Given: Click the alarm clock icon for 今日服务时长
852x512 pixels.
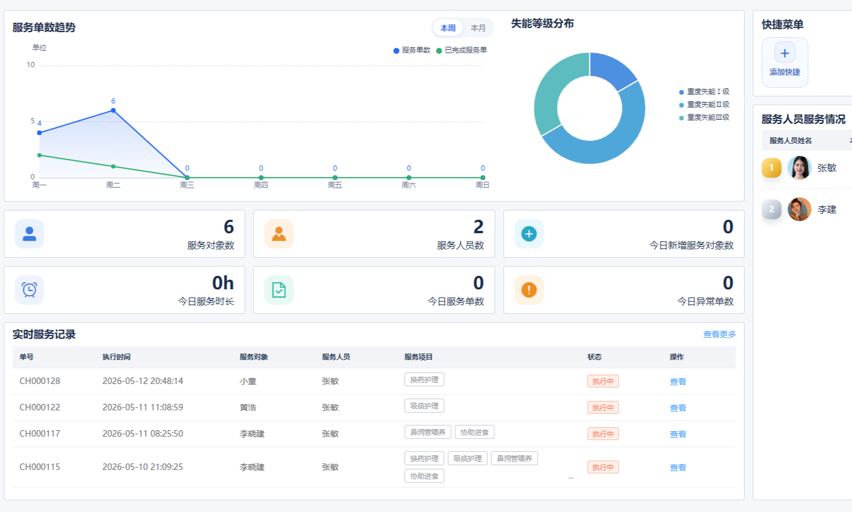Looking at the screenshot, I should [29, 290].
